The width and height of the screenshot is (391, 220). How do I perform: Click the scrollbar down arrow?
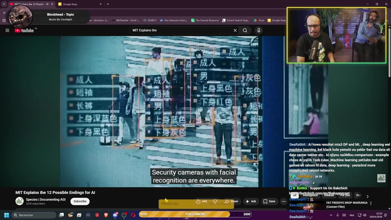click(x=389, y=208)
